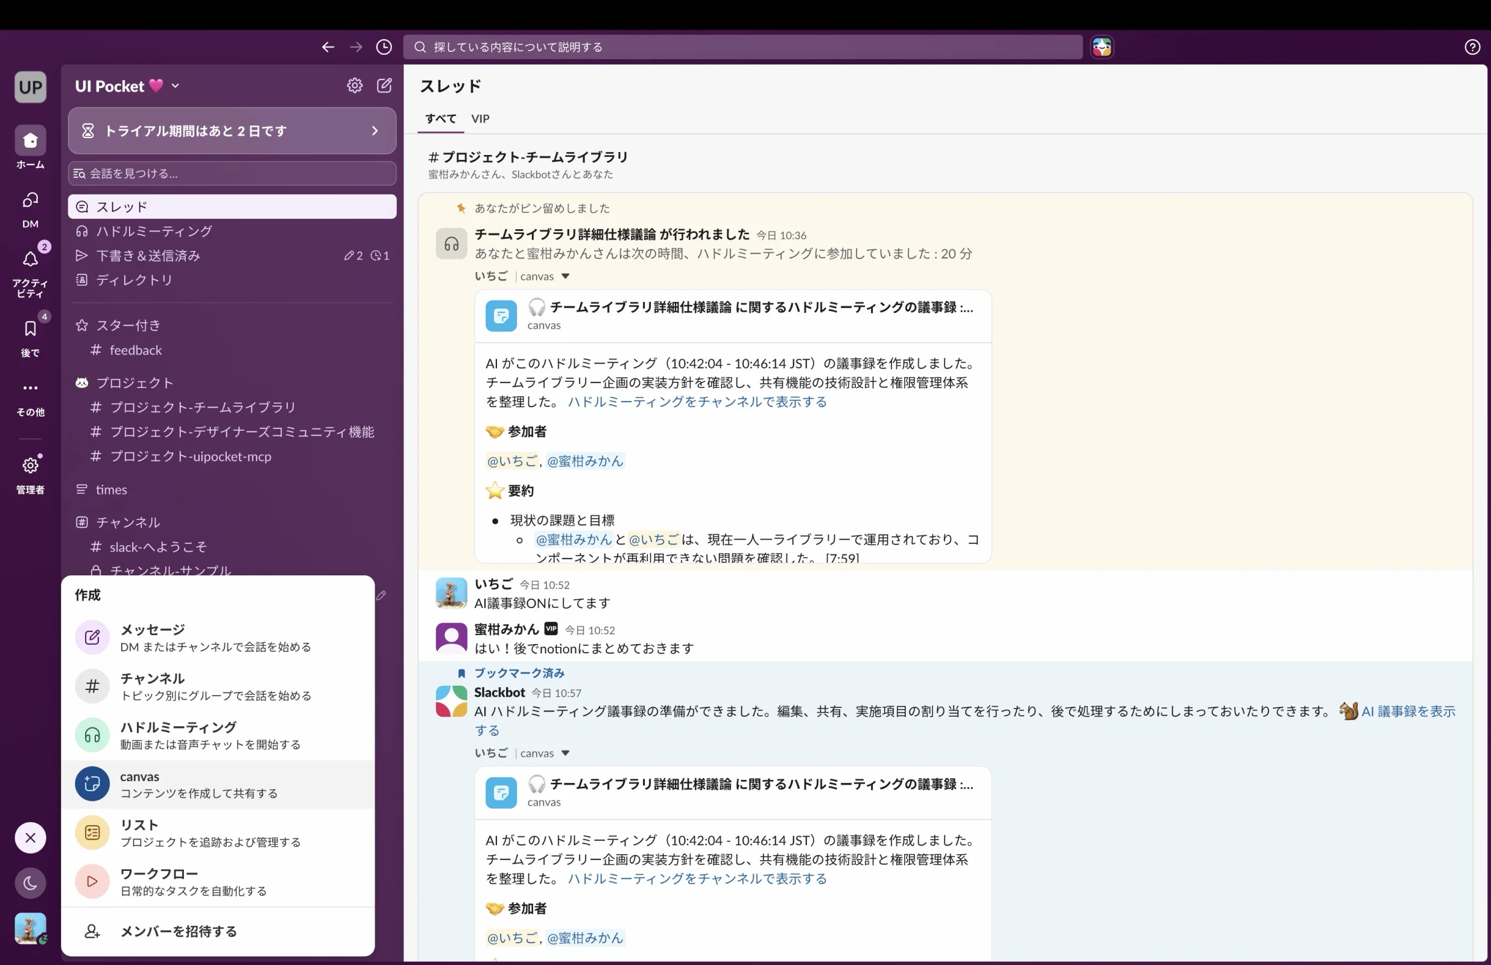The height and width of the screenshot is (965, 1491).
Task: Open Slackbot AI icon beside search bar
Action: click(1102, 47)
